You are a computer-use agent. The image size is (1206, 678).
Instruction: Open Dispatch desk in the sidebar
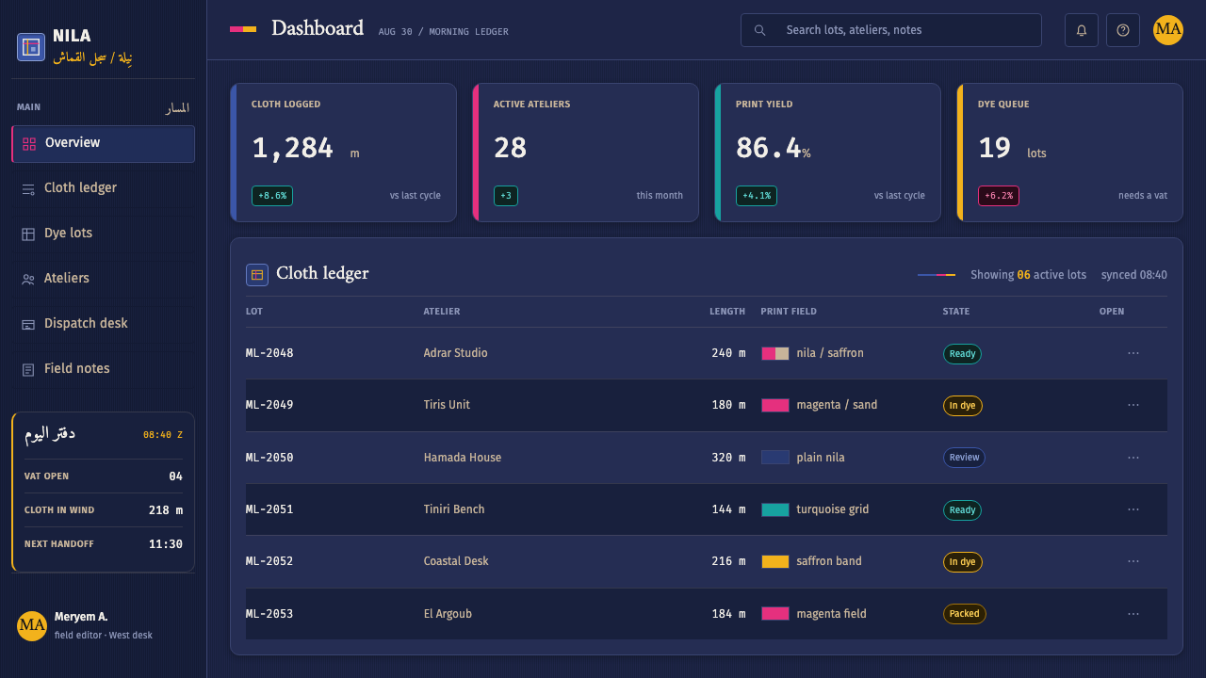(104, 324)
